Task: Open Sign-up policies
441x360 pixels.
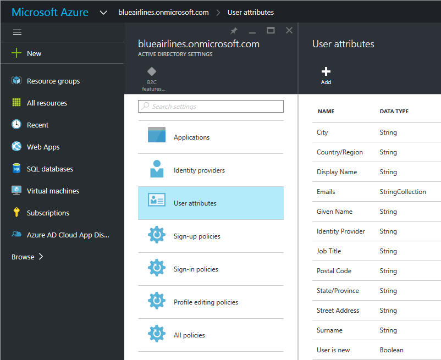Action: click(x=211, y=236)
